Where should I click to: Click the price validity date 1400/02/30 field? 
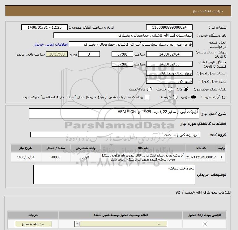tap(169, 64)
